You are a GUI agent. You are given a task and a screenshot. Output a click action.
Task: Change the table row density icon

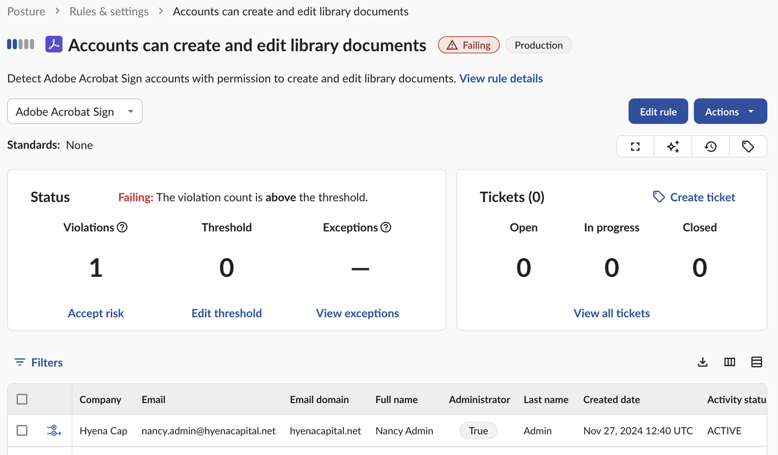[757, 362]
